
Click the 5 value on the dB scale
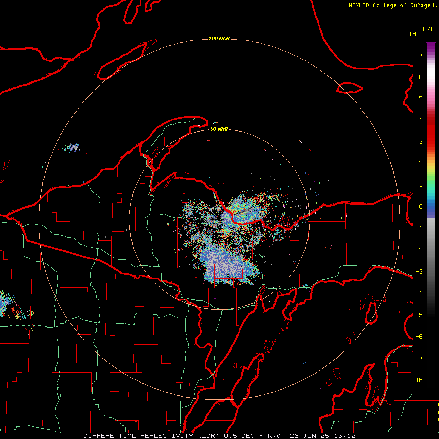tap(421, 98)
